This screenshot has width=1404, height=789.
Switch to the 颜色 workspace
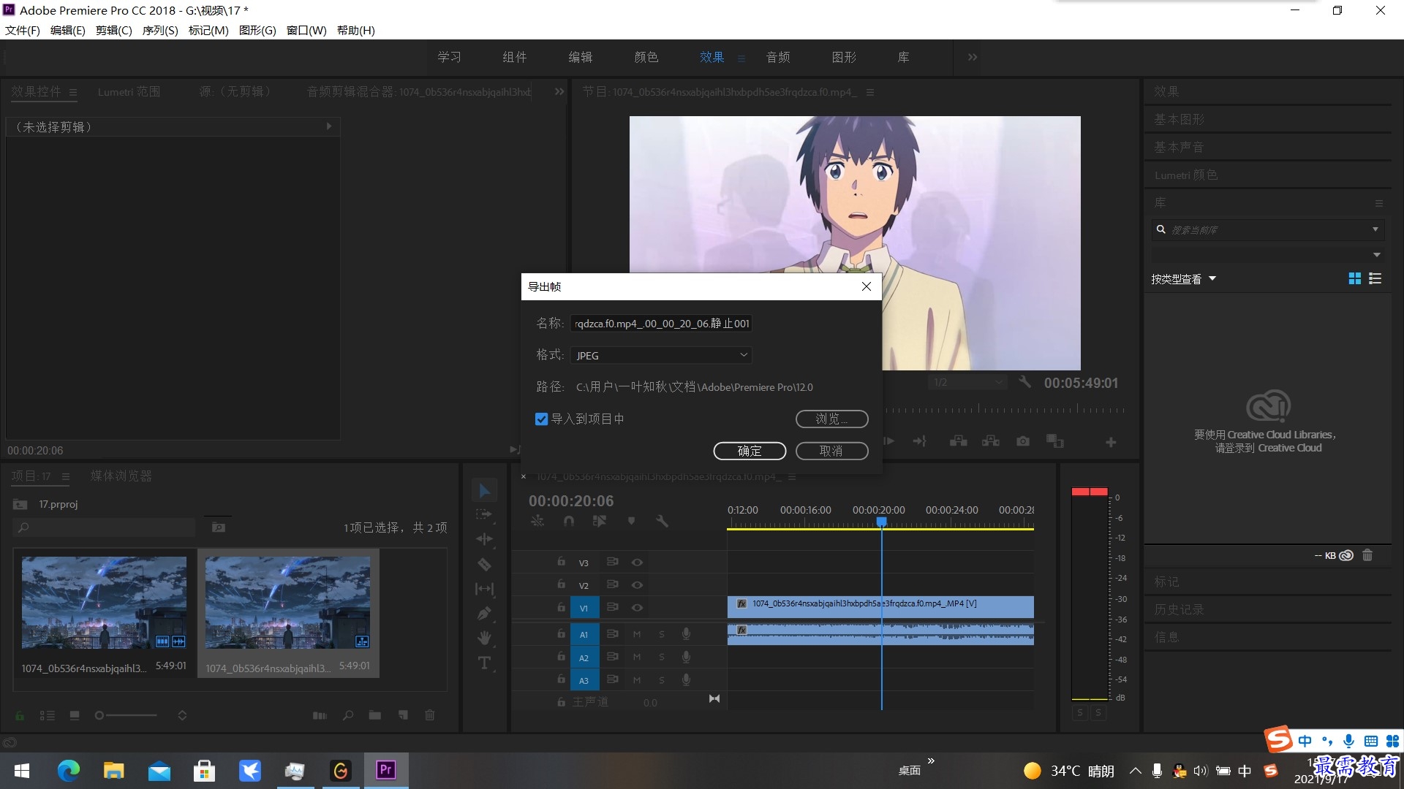pos(646,57)
